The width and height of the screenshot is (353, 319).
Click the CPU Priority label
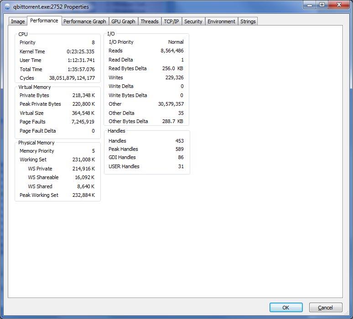(x=27, y=42)
